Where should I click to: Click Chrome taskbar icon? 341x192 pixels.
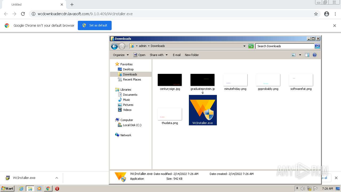pyautogui.click(x=48, y=189)
